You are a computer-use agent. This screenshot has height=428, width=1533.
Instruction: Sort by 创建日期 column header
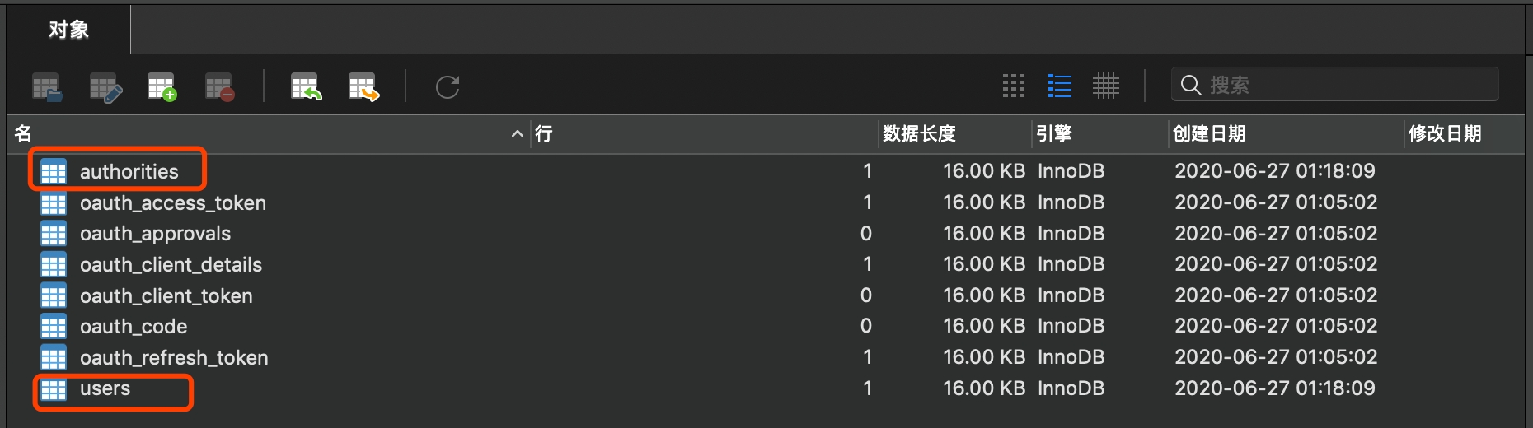coord(1209,133)
